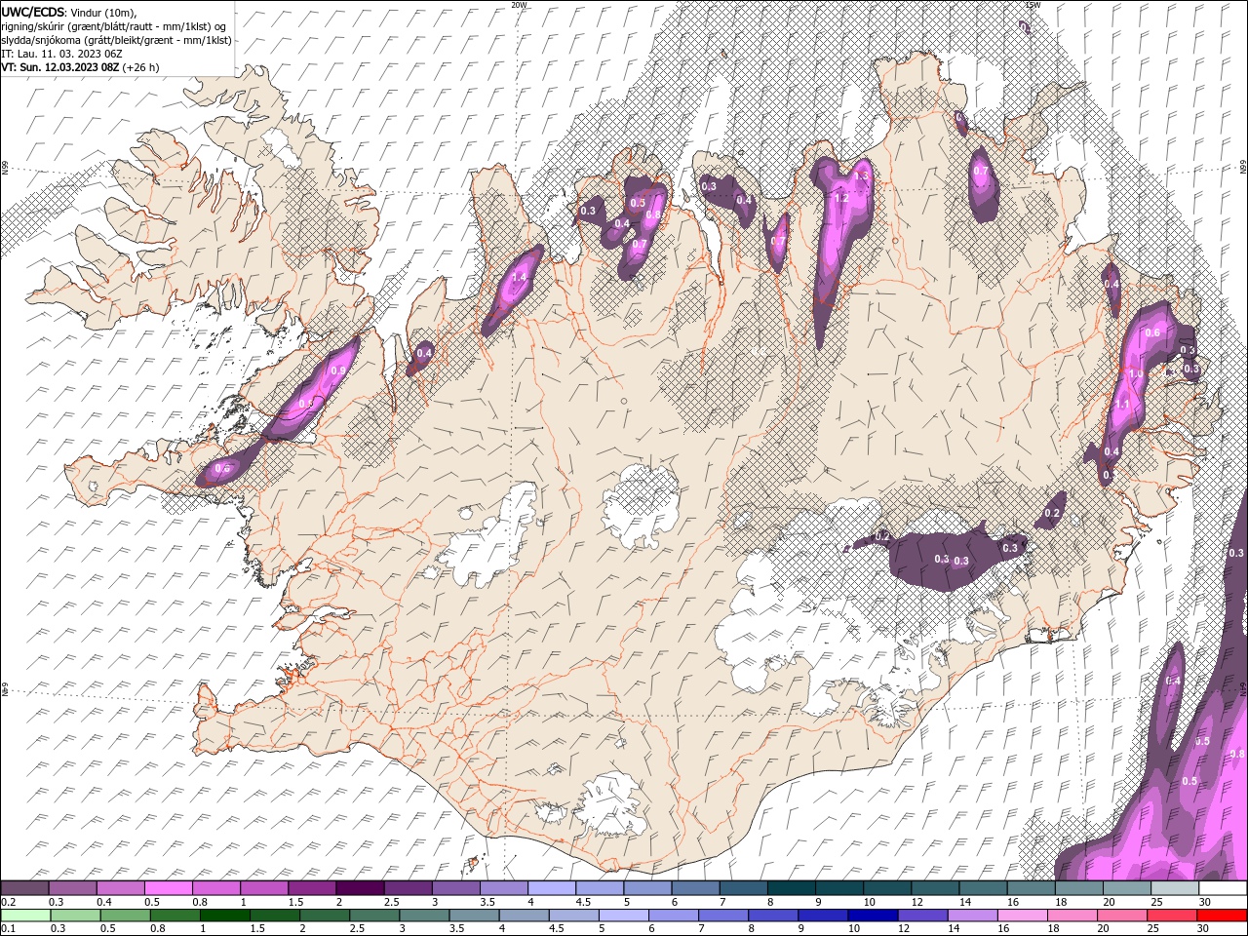
Task: Click the light gray 25–30 snow scale swatch
Action: pos(1175,888)
